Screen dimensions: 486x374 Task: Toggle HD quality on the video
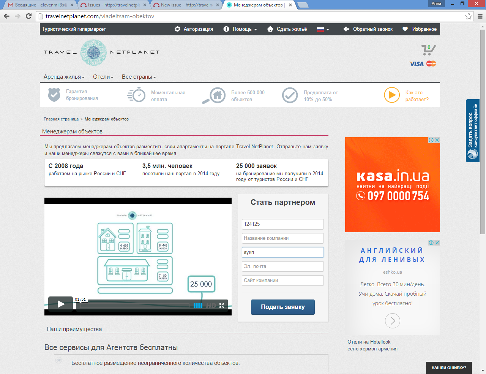211,306
